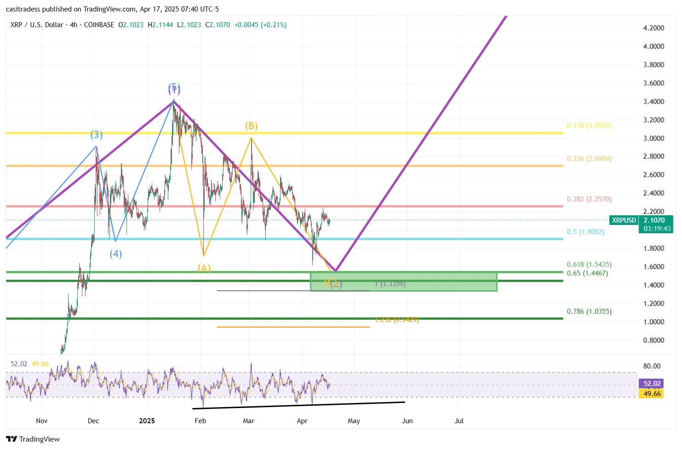The height and width of the screenshot is (449, 682).
Task: Click the 2025 label on the time axis
Action: coord(147,420)
